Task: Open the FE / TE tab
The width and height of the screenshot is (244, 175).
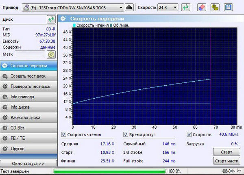Action: click(28, 138)
